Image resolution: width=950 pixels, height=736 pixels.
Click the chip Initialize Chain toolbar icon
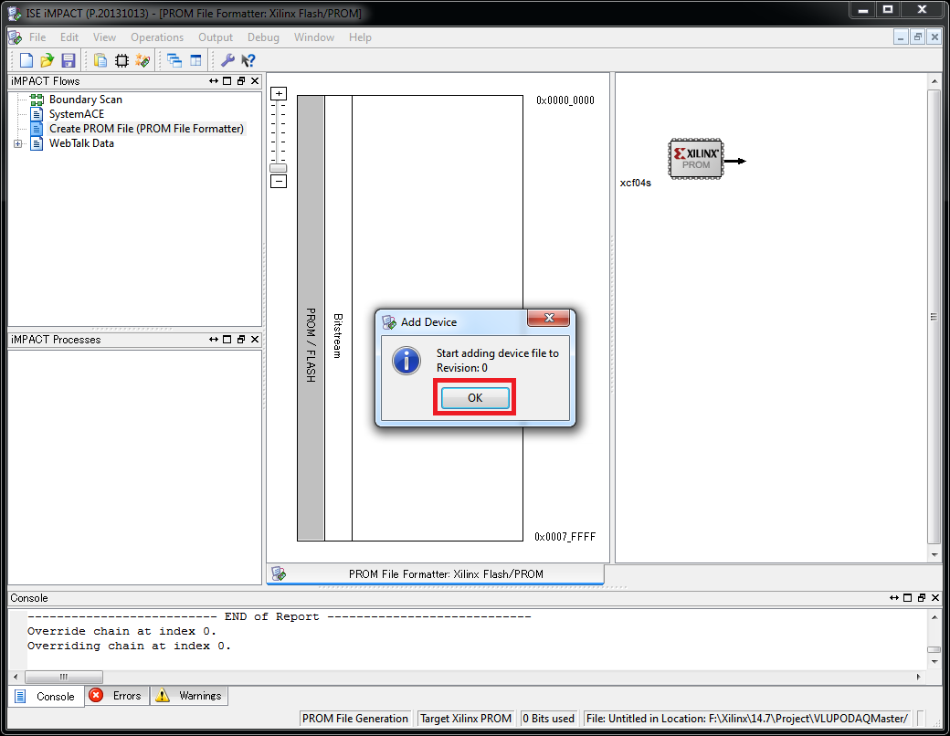pos(121,60)
